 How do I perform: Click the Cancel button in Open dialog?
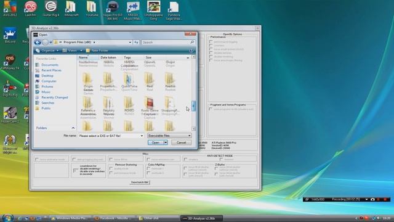[x=181, y=142]
